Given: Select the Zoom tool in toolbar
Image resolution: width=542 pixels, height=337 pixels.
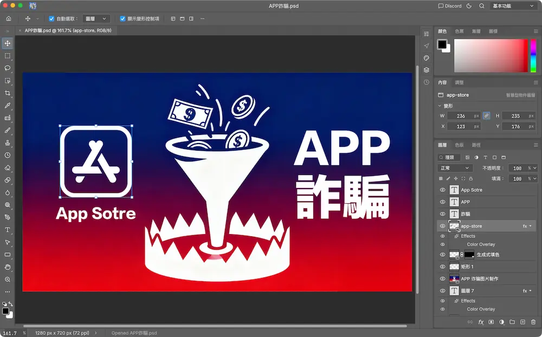Looking at the screenshot, I should click(x=7, y=280).
